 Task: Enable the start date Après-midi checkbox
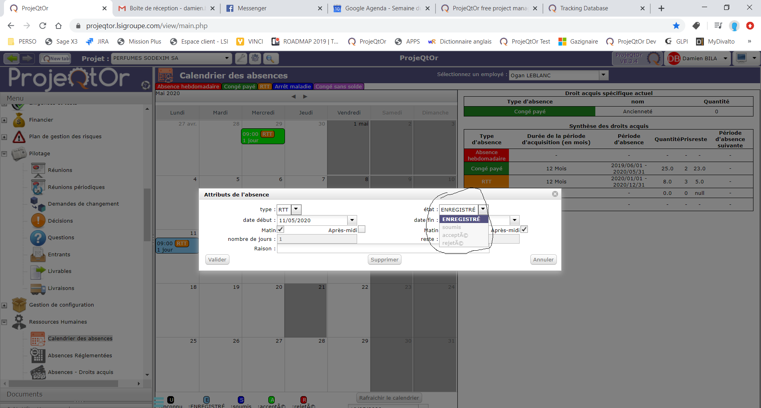pyautogui.click(x=361, y=230)
